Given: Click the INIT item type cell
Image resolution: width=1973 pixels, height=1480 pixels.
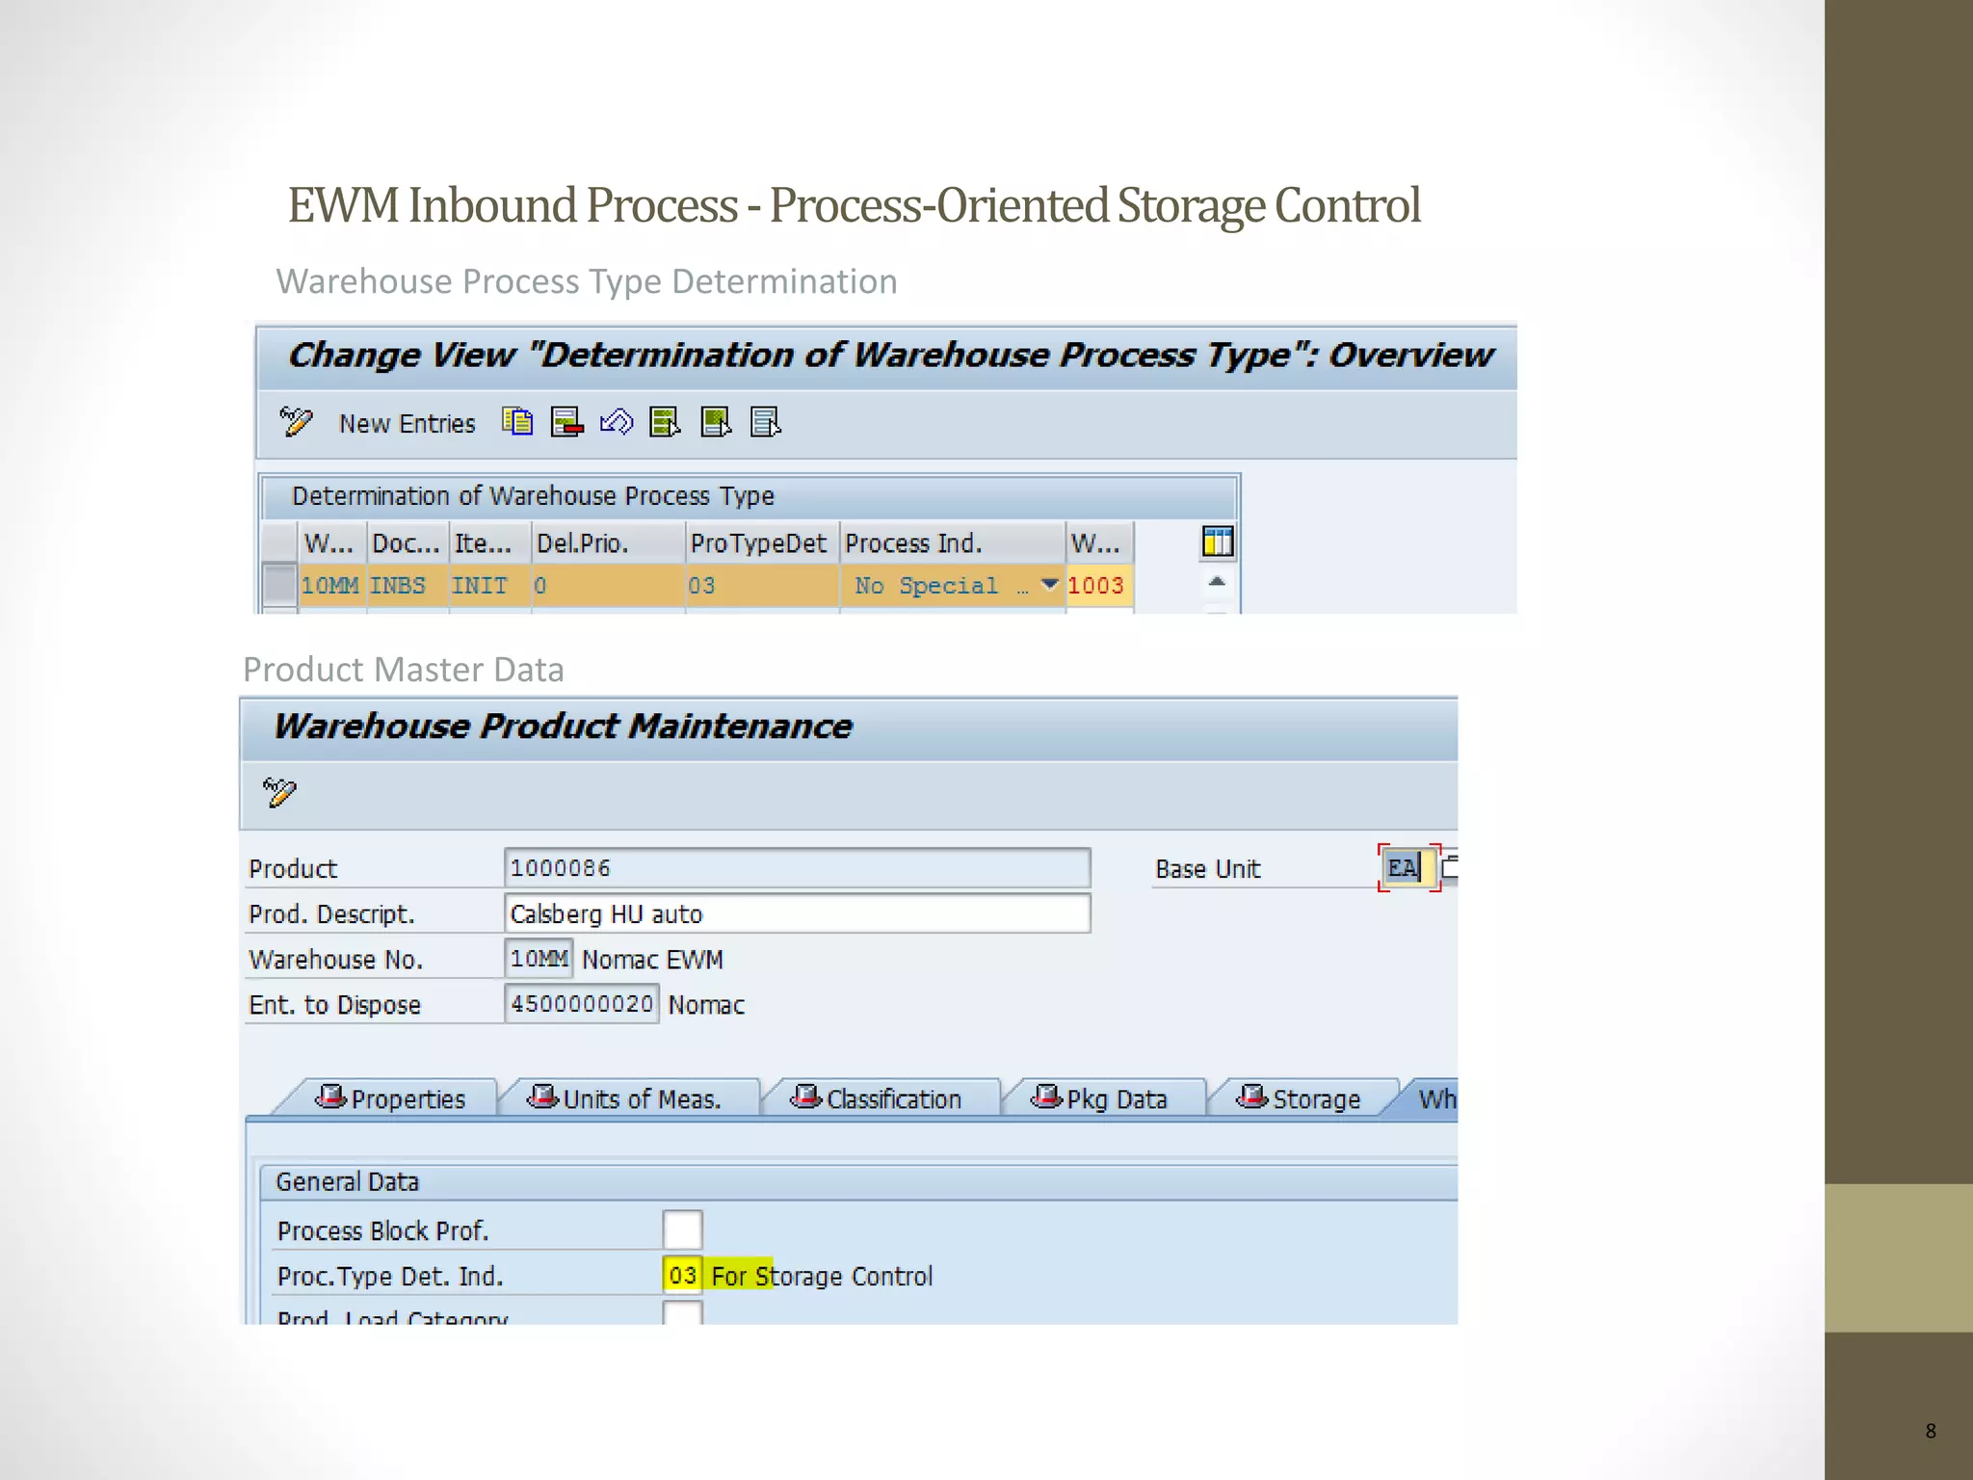Looking at the screenshot, I should (489, 586).
